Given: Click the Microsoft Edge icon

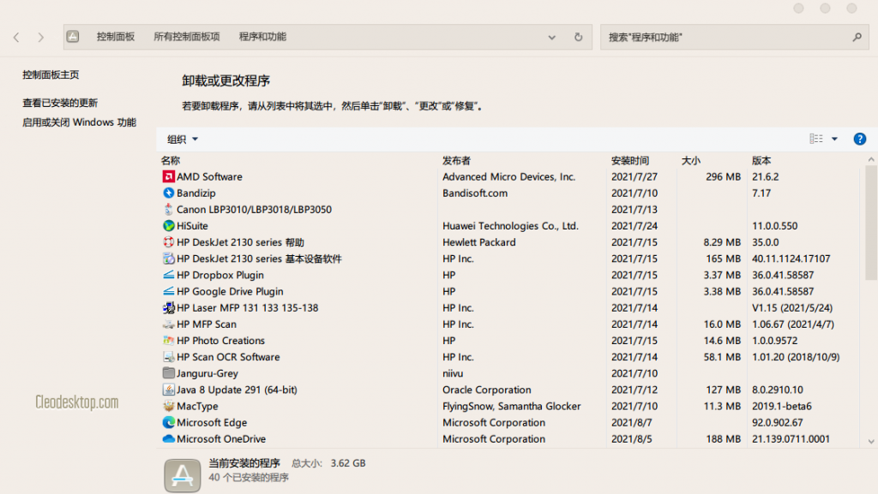Looking at the screenshot, I should 169,422.
